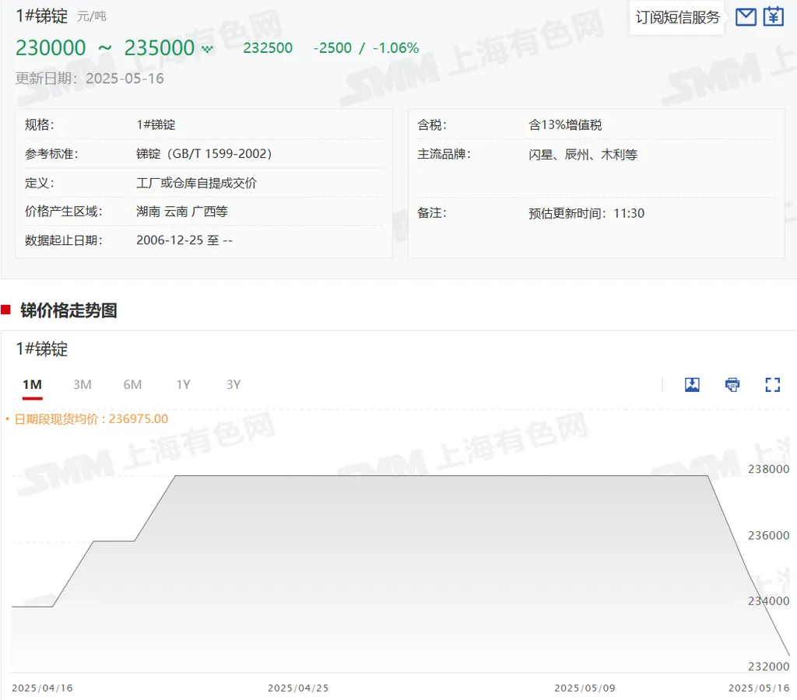797x700 pixels.
Task: Click the 2025/04/25 date on chart axis
Action: (298, 688)
